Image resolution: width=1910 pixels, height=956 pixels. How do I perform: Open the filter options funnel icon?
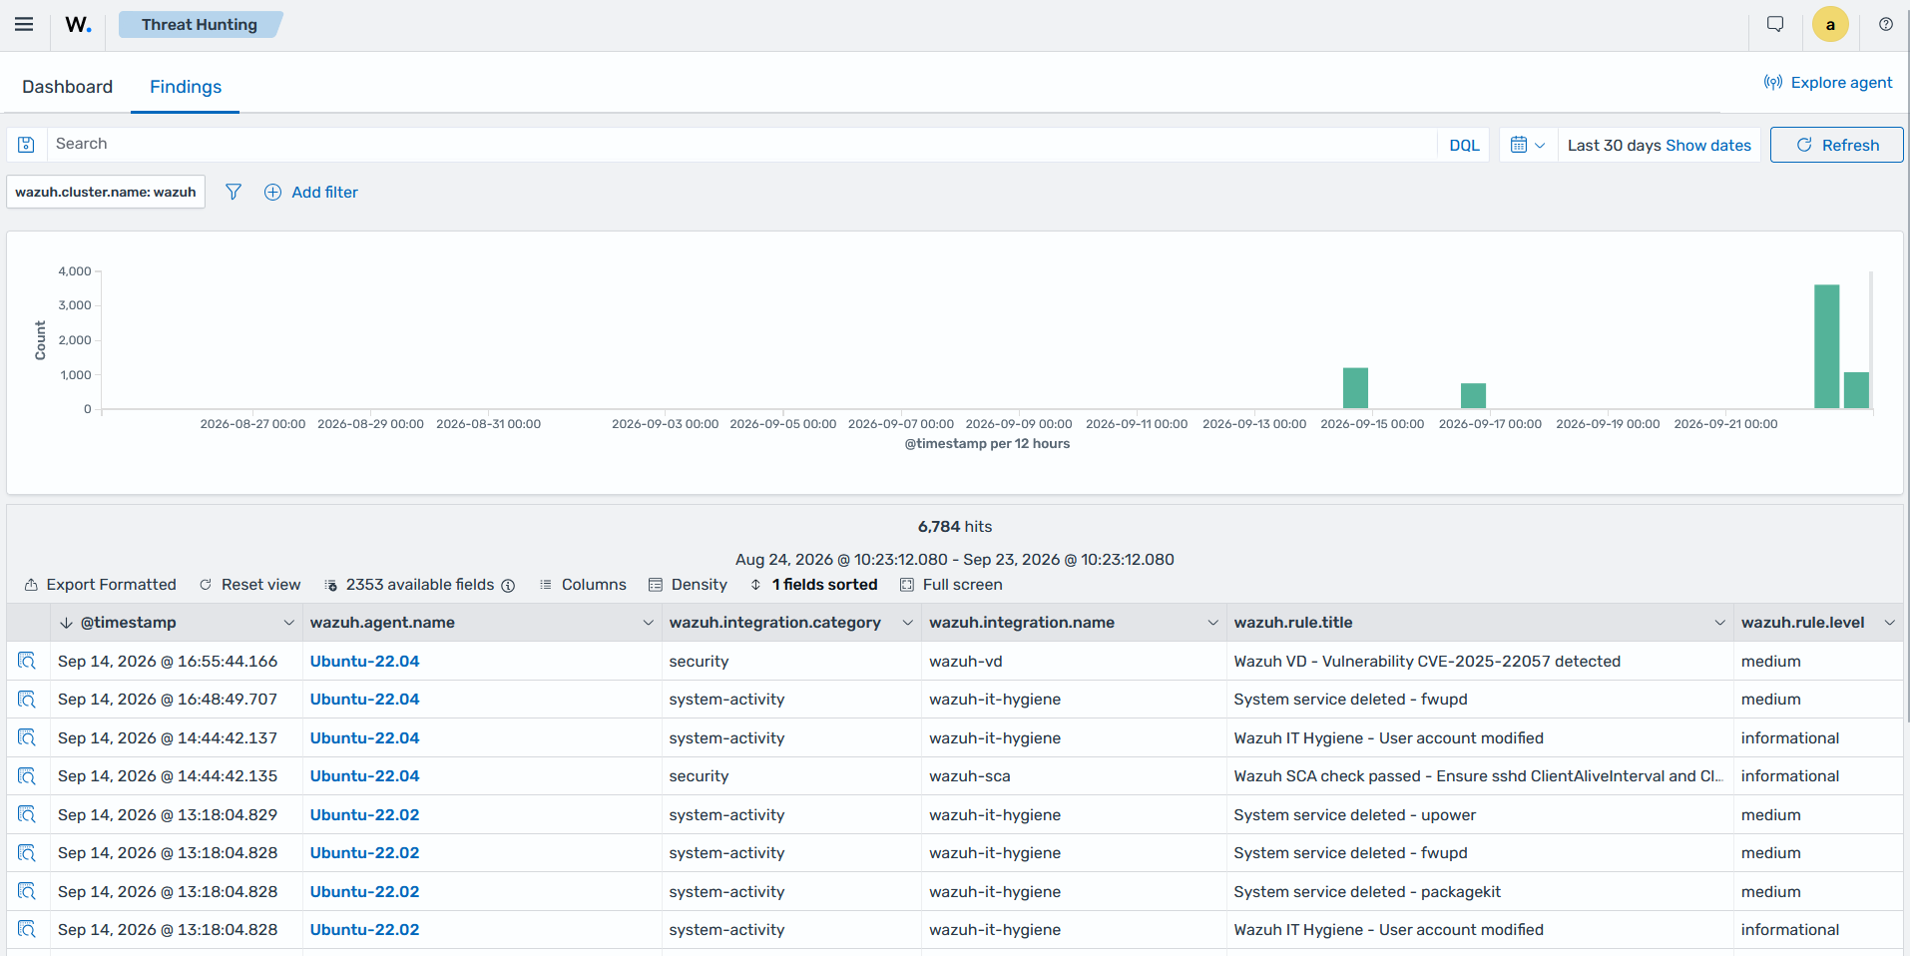(234, 192)
